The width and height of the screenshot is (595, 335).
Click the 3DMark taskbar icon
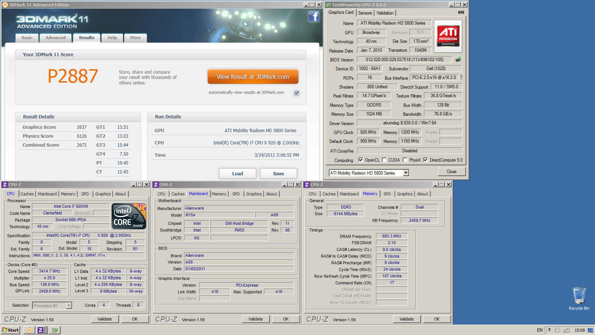click(x=29, y=330)
